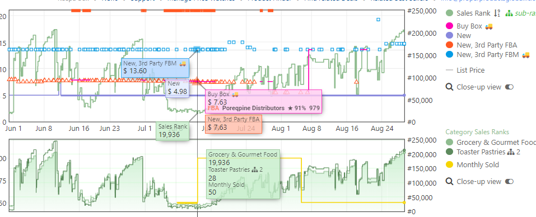Image resolution: width=536 pixels, height=217 pixels.
Task: Toggle Sales Rank series via its green dot
Action: click(x=450, y=13)
